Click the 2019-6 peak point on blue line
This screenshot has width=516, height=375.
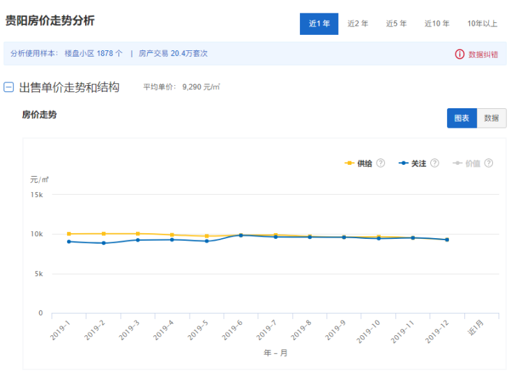click(241, 235)
